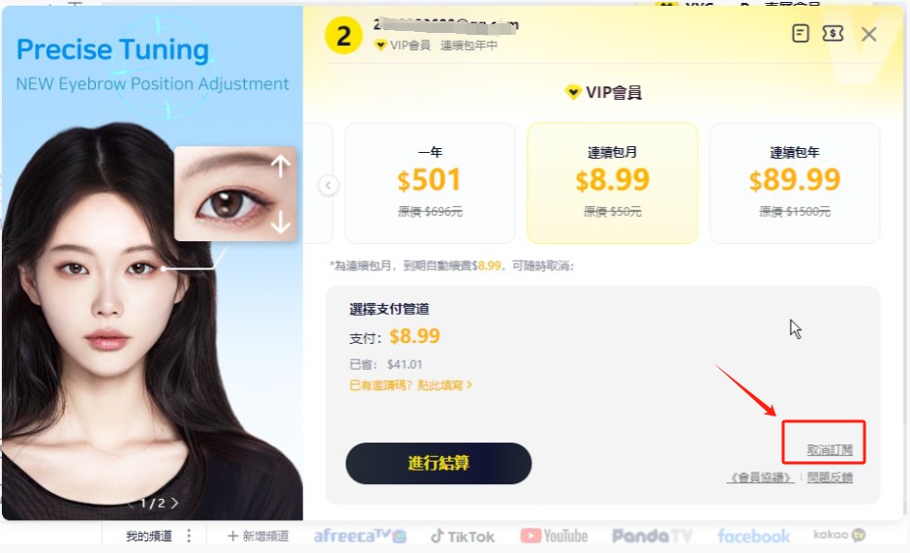The width and height of the screenshot is (910, 553).
Task: Close the VIP membership dialog
Action: [868, 34]
